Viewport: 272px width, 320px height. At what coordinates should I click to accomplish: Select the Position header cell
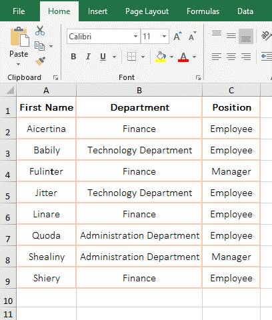(x=231, y=107)
